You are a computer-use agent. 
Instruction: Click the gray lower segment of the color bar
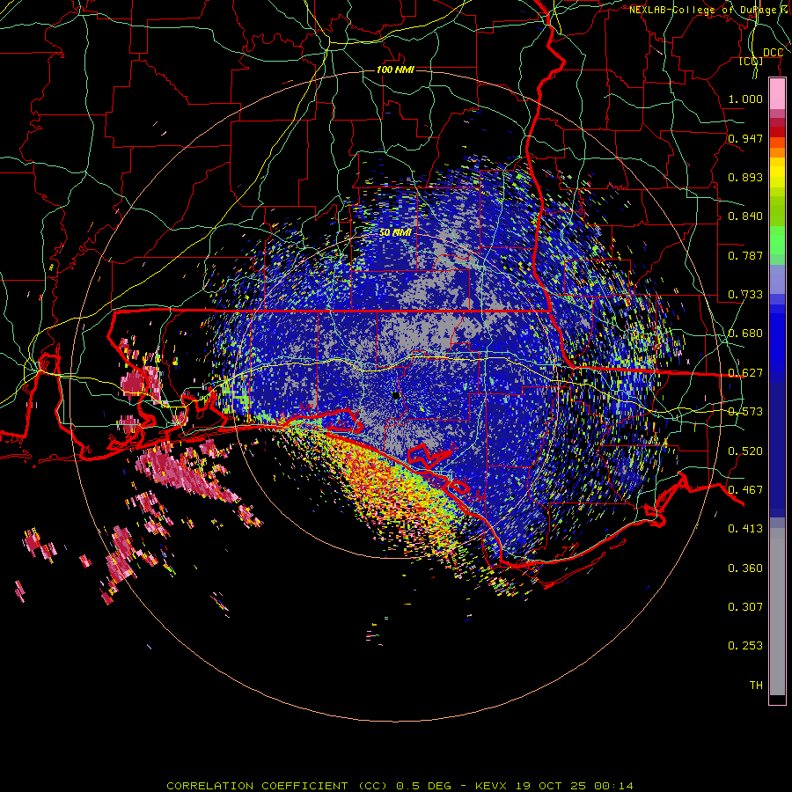[x=777, y=612]
